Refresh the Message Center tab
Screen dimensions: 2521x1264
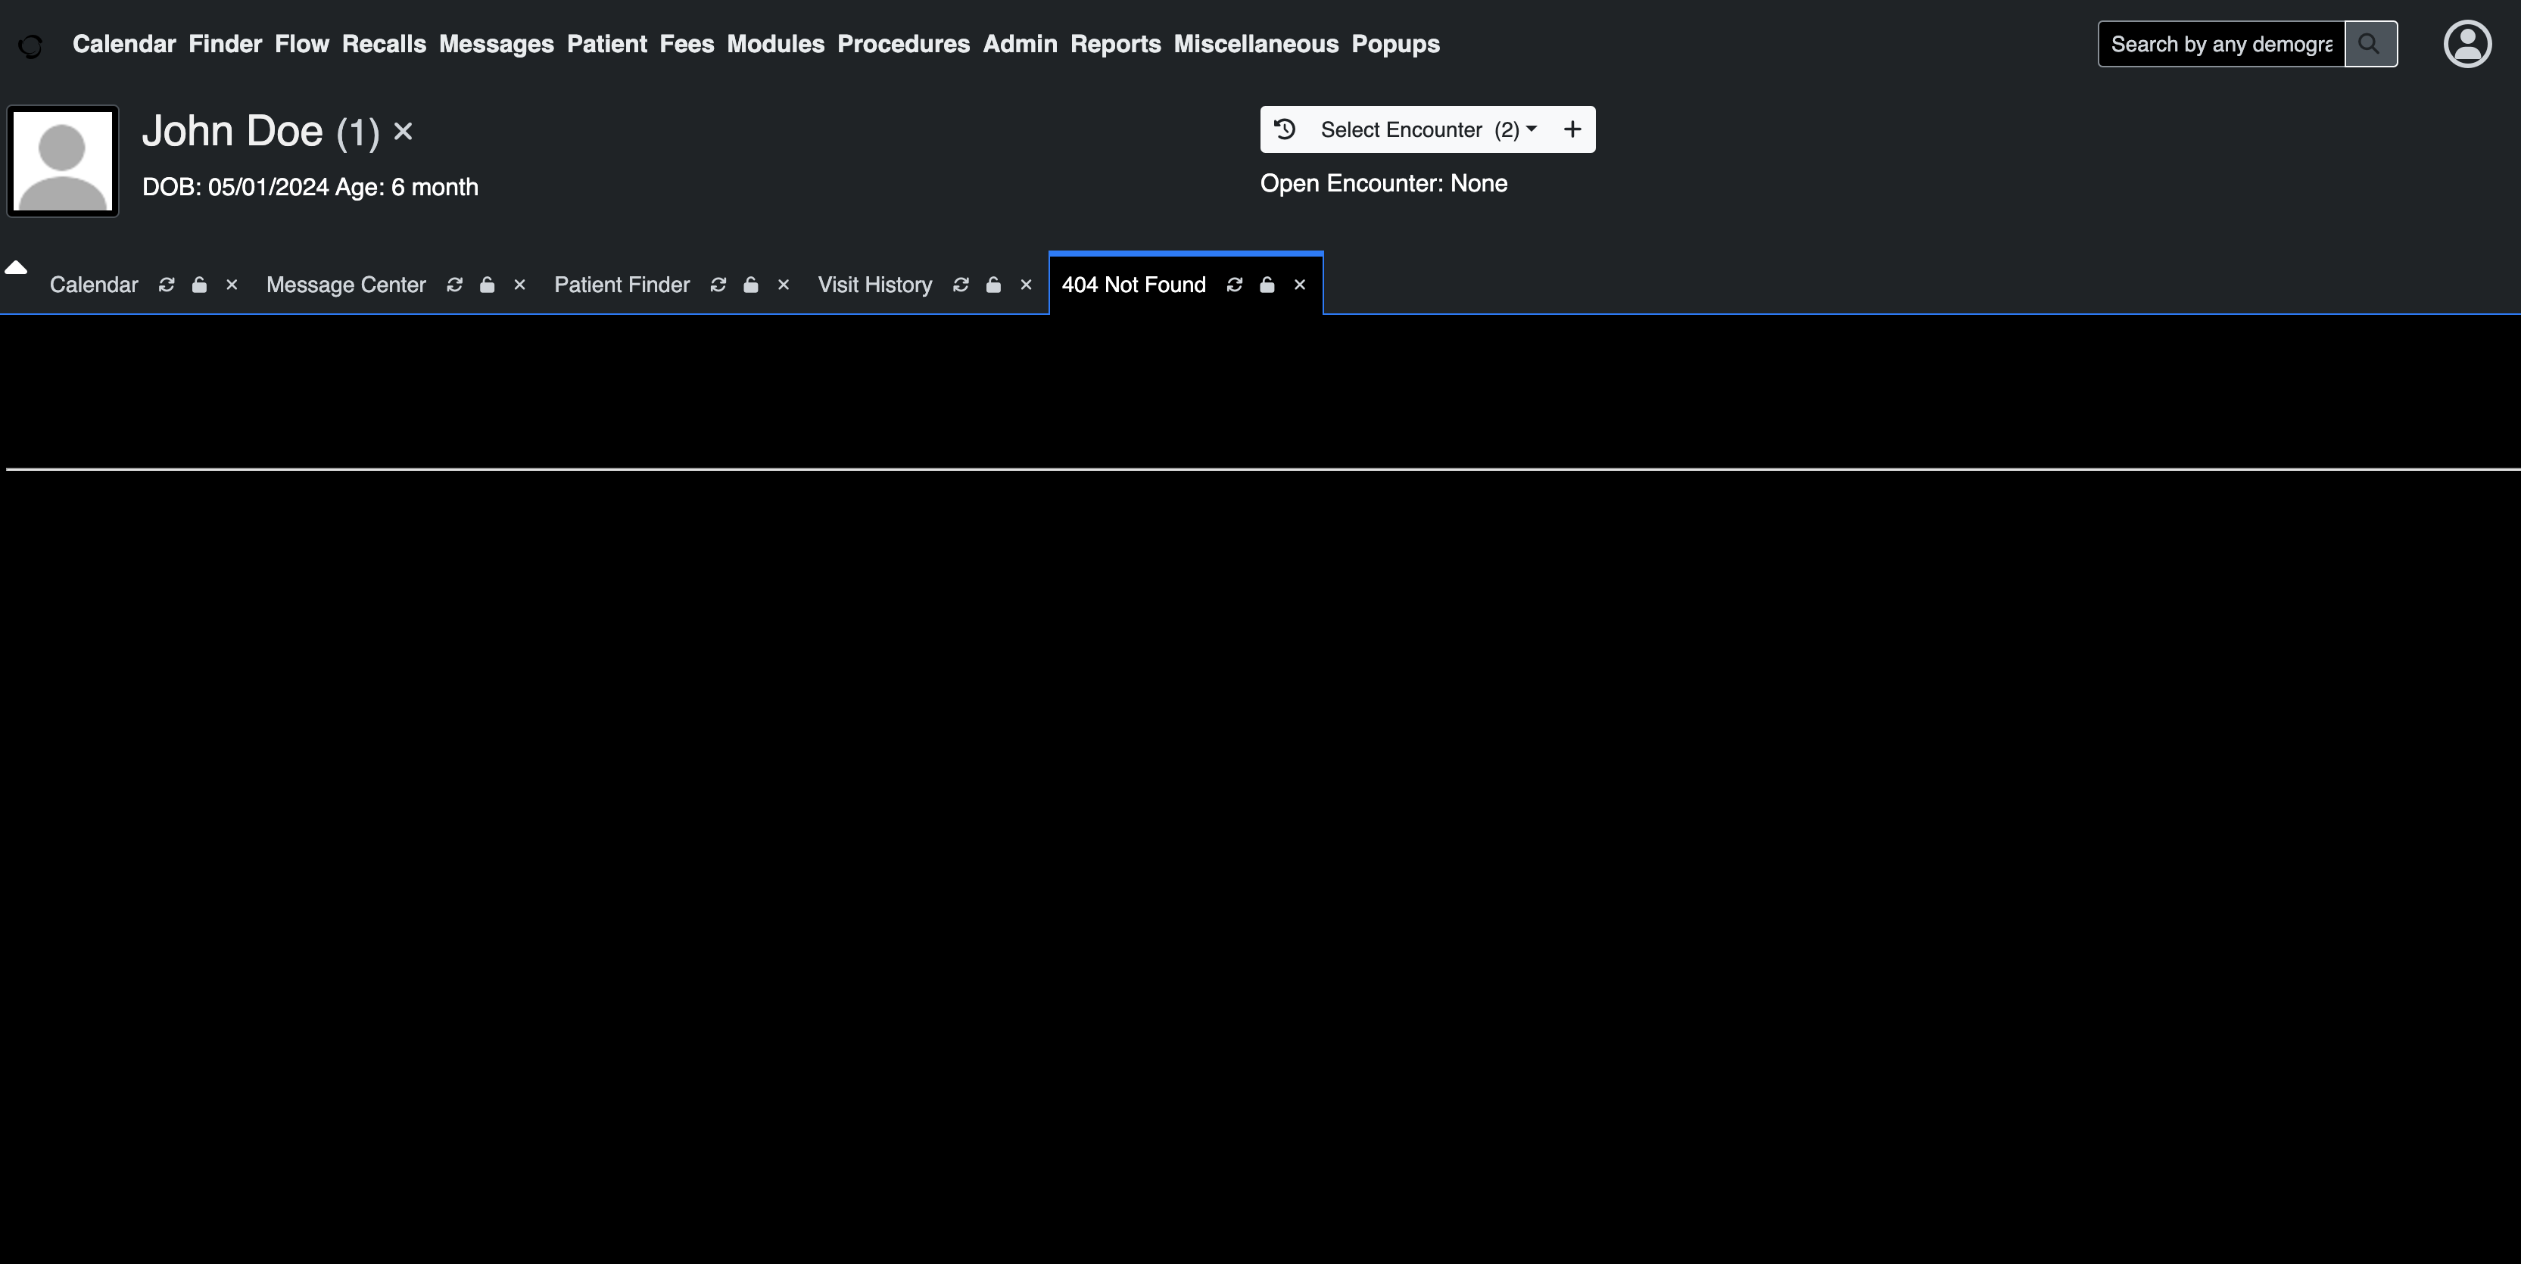(x=454, y=285)
